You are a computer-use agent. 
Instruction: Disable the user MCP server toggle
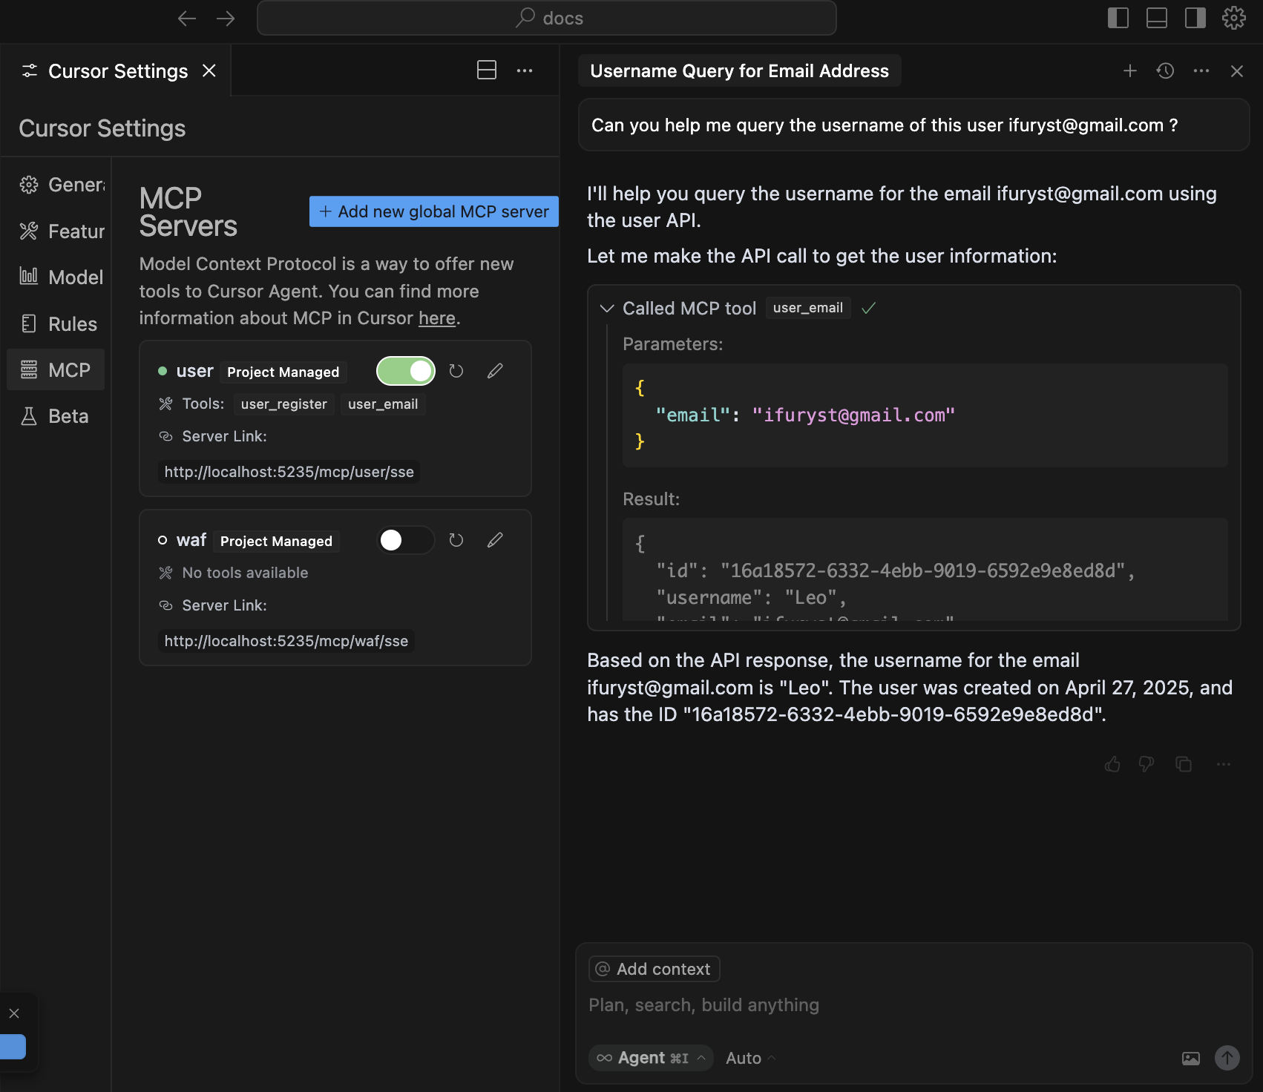click(x=406, y=371)
